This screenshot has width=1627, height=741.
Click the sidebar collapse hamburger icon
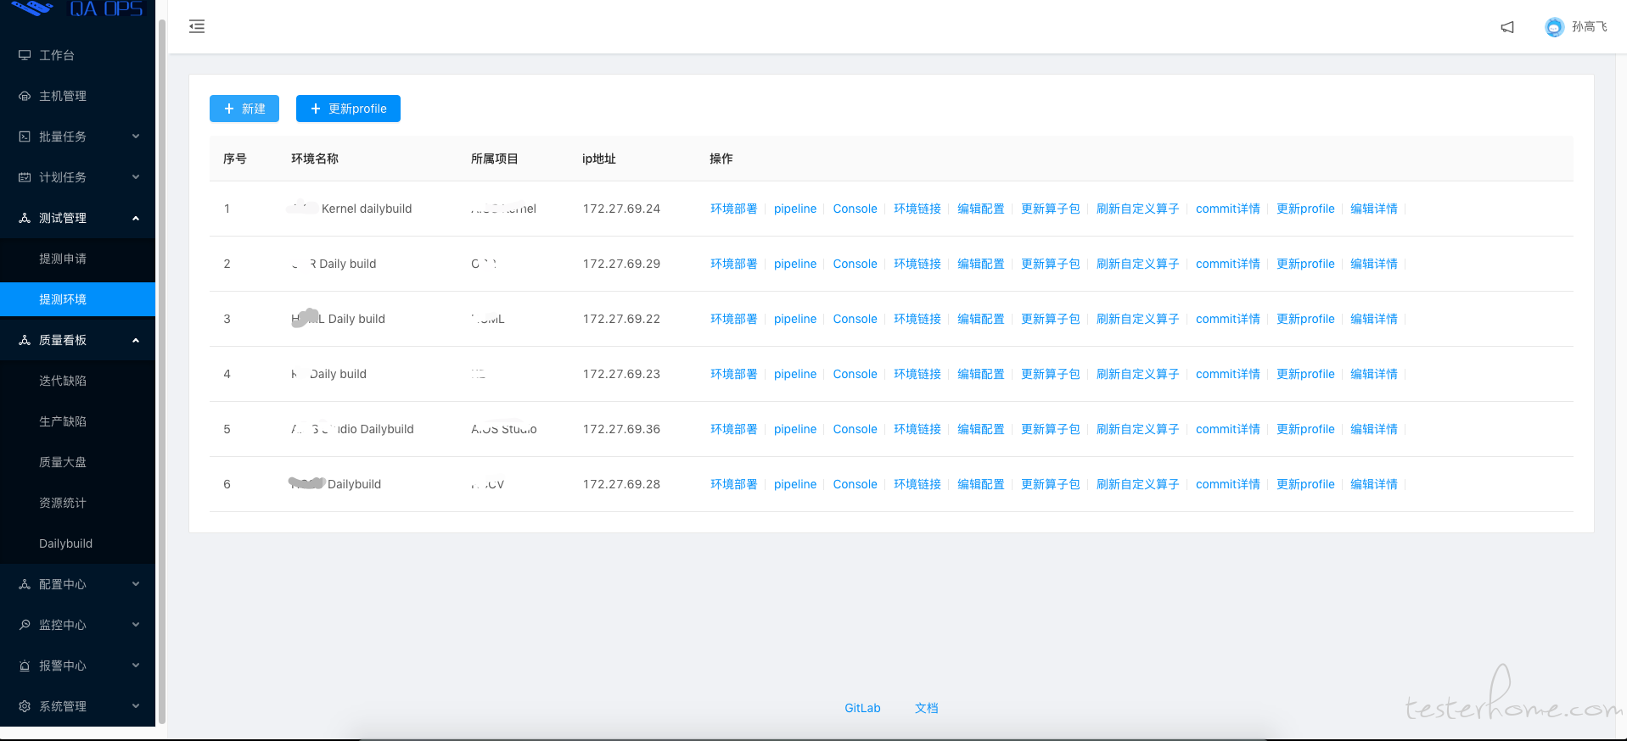click(197, 26)
